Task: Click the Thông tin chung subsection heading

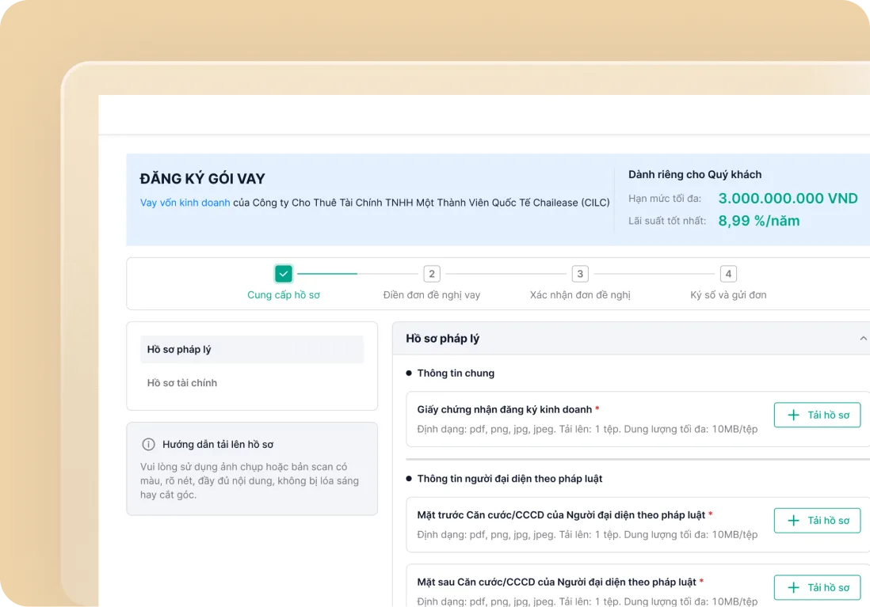Action: pyautogui.click(x=456, y=373)
